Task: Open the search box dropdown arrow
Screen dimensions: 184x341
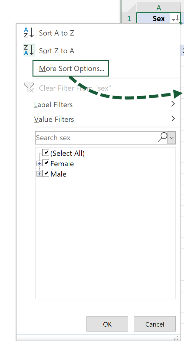Action: pyautogui.click(x=172, y=138)
